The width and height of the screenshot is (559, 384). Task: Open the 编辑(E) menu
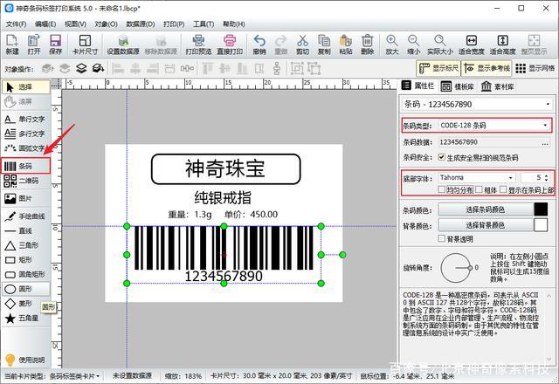pyautogui.click(x=45, y=24)
